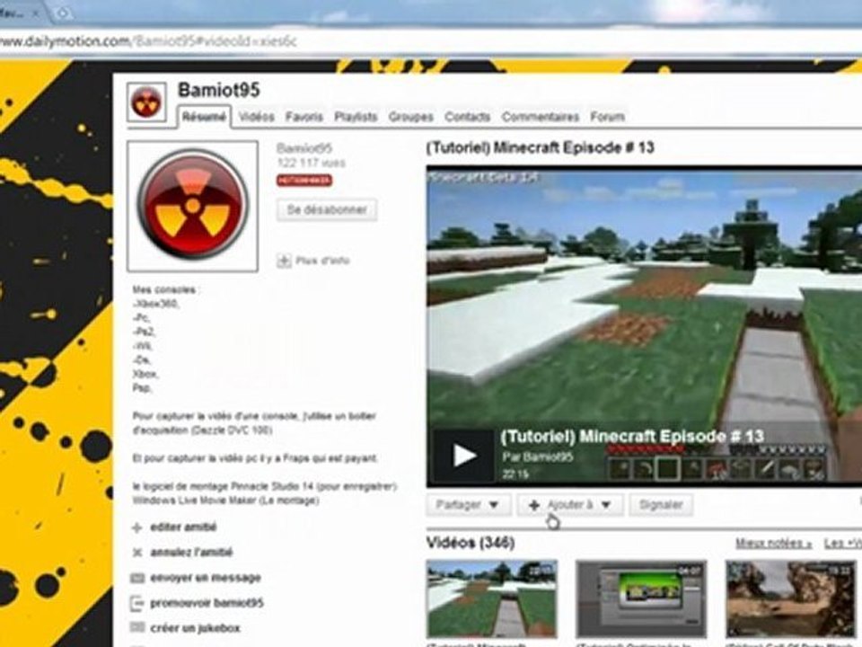Click the video title above the player
Screen dimensions: 862x647
coord(540,147)
